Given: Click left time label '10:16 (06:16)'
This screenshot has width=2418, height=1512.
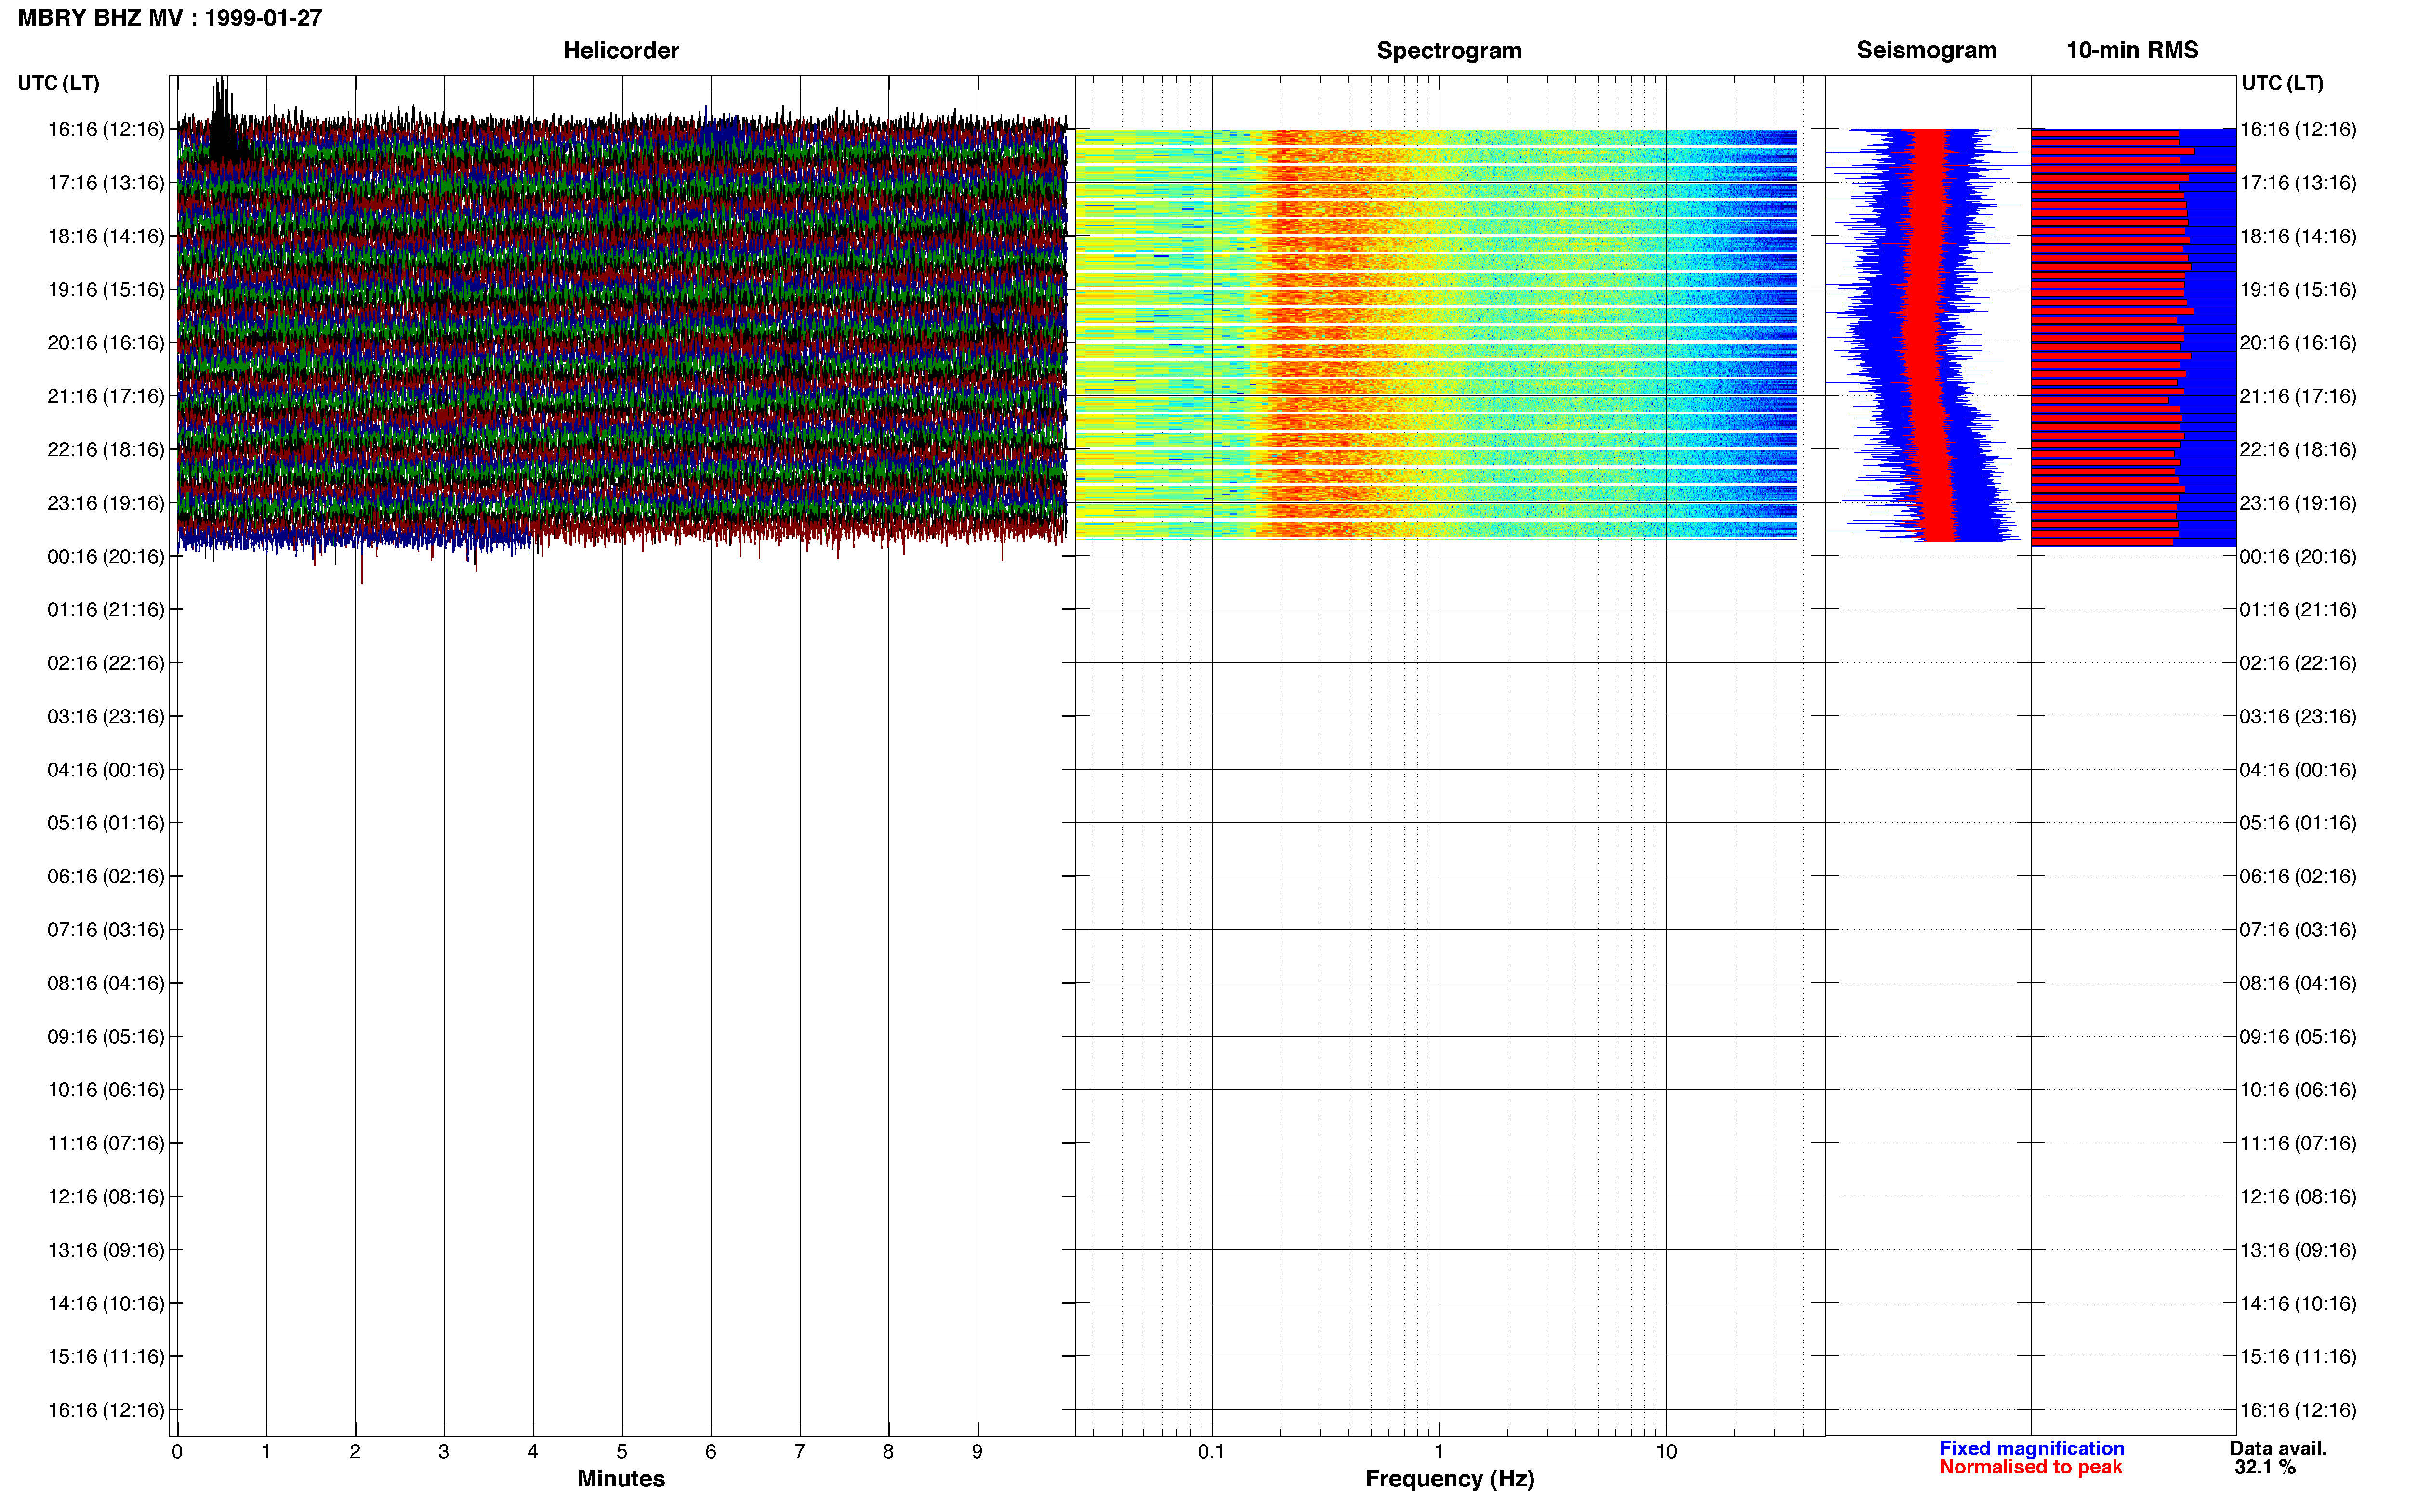Looking at the screenshot, I should [x=106, y=1090].
